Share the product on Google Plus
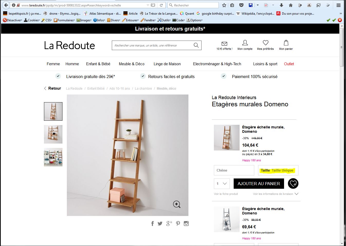The image size is (346, 246). click(x=169, y=223)
